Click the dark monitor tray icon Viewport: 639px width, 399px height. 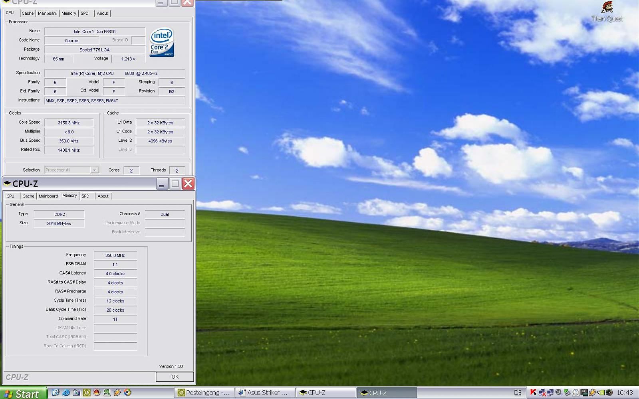click(x=584, y=392)
